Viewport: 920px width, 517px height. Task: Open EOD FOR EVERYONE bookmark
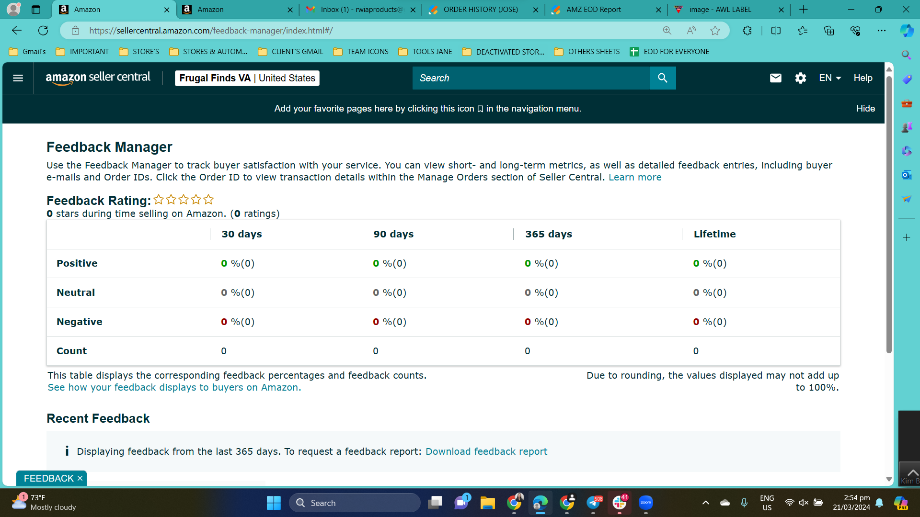click(x=669, y=52)
